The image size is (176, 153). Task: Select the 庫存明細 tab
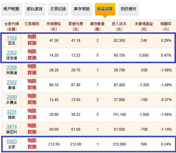point(82,9)
